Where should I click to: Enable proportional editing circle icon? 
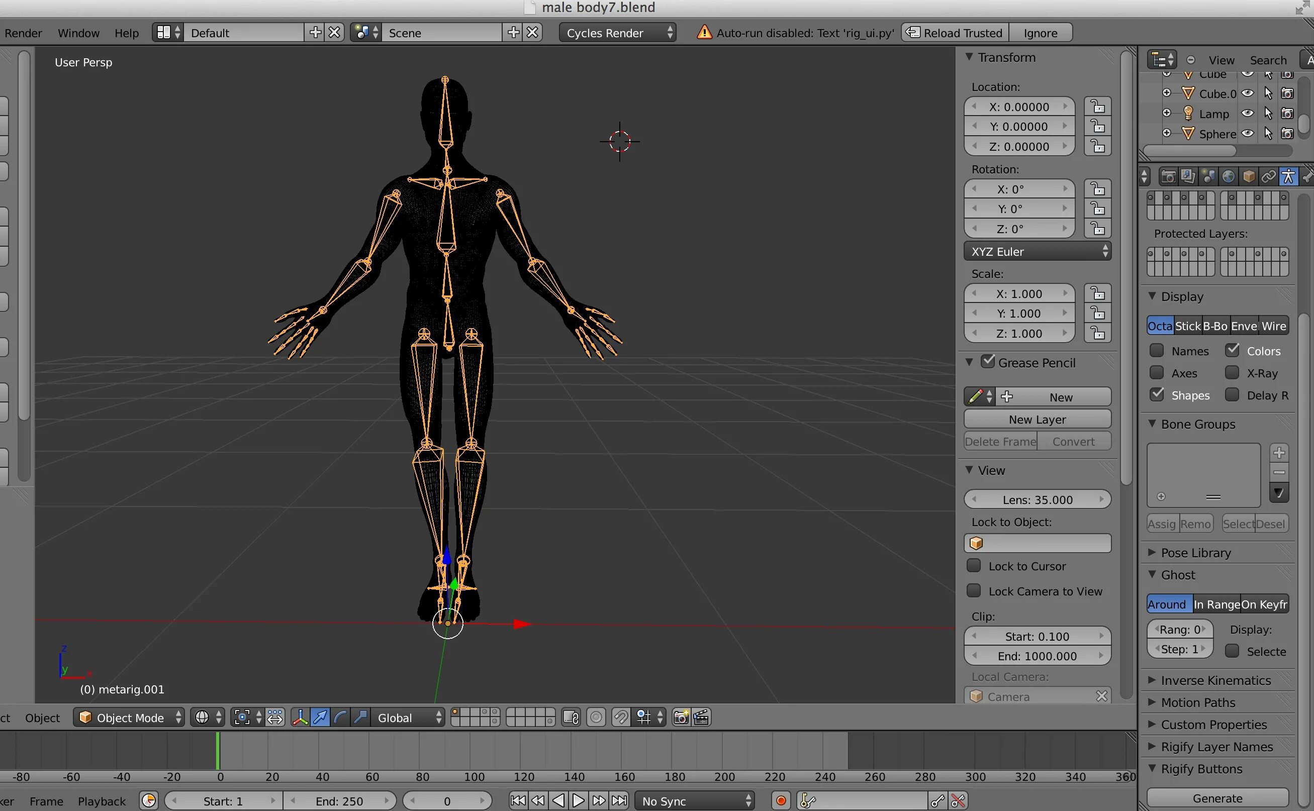[596, 717]
